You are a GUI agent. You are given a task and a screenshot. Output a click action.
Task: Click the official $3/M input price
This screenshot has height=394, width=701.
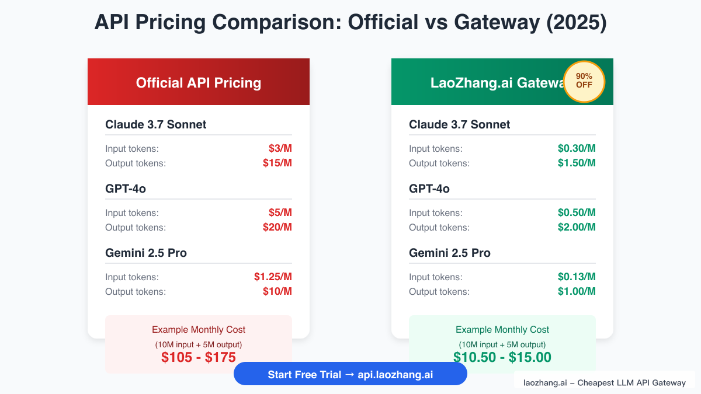click(x=280, y=148)
